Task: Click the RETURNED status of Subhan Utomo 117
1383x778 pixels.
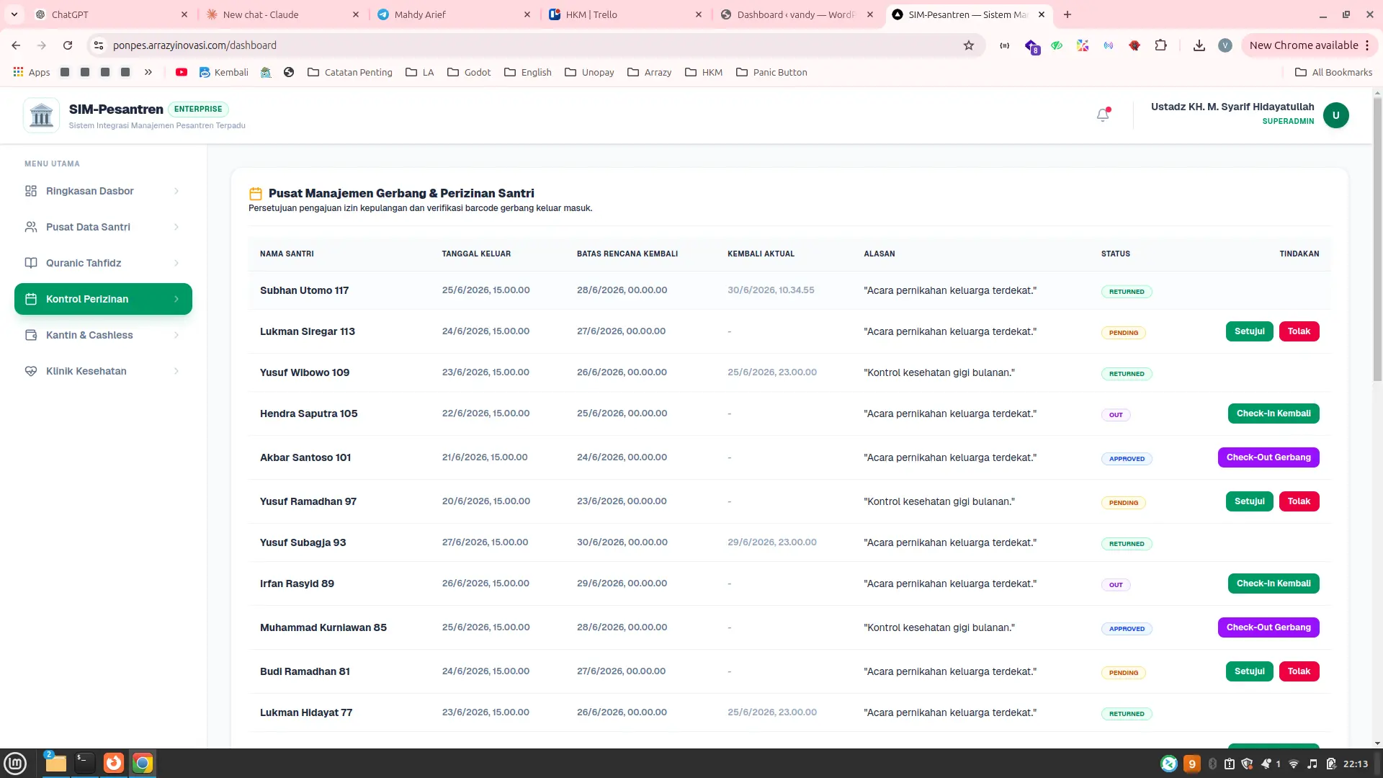Action: [x=1127, y=292]
